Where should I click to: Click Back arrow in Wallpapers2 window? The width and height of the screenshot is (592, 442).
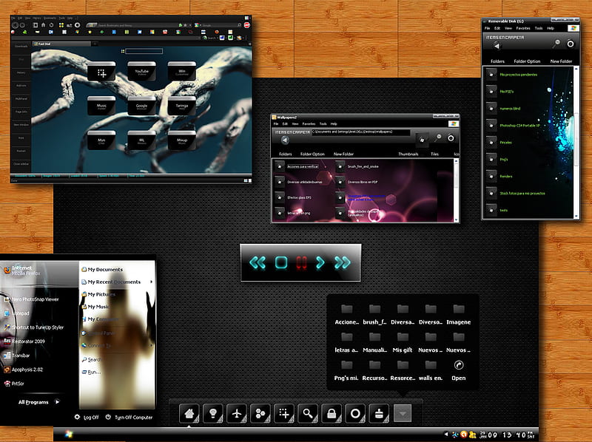[285, 140]
